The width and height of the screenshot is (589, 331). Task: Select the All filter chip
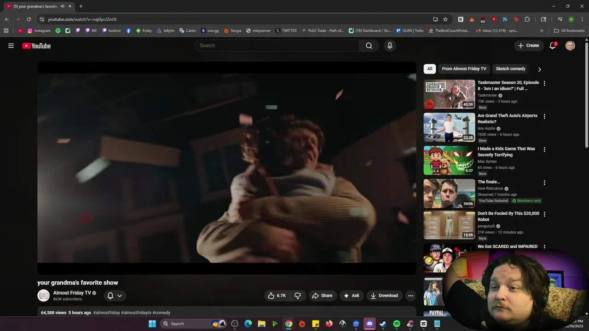(430, 69)
